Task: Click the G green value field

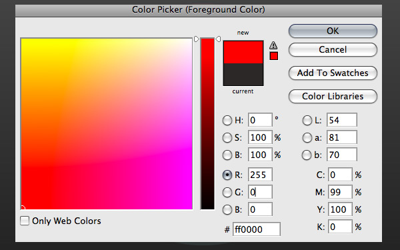Action: [260, 192]
